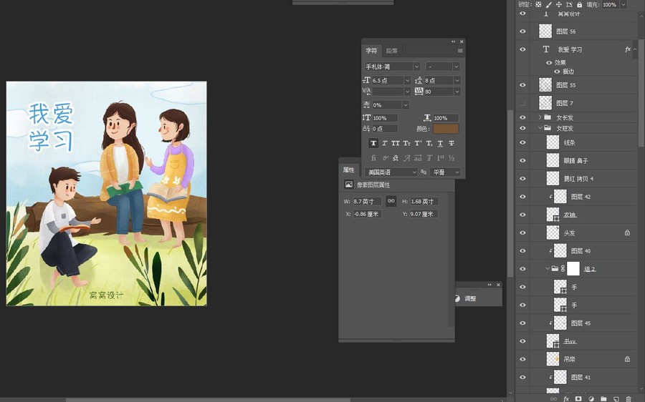The height and width of the screenshot is (402, 645).
Task: Click the W: 8.7 英寸 width field
Action: click(x=367, y=201)
